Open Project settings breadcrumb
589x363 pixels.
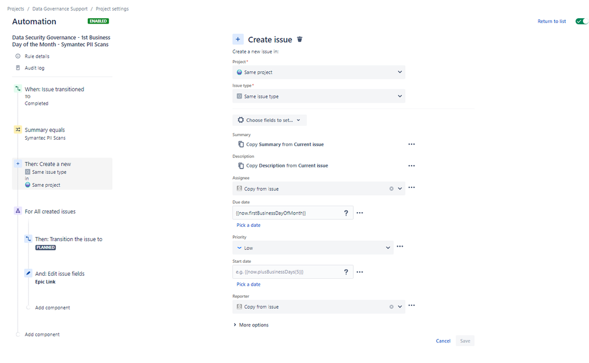pyautogui.click(x=112, y=9)
